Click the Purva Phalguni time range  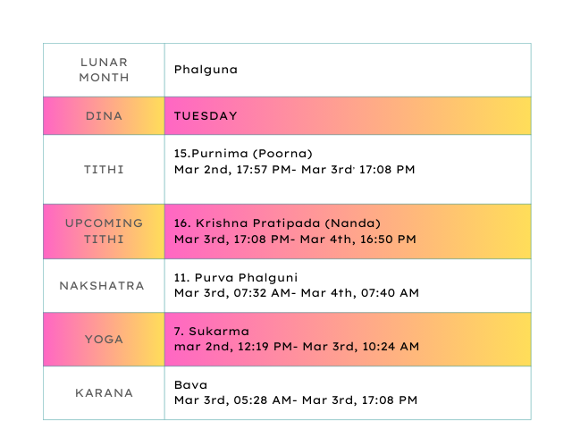[296, 293]
